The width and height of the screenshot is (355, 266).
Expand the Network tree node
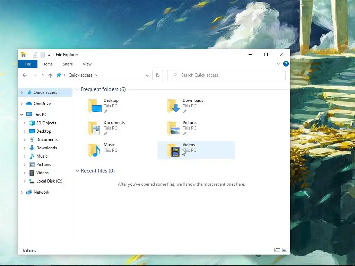(x=22, y=192)
